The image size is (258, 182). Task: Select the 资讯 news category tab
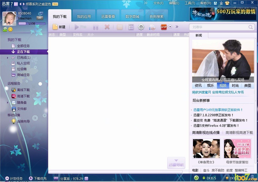(198, 85)
